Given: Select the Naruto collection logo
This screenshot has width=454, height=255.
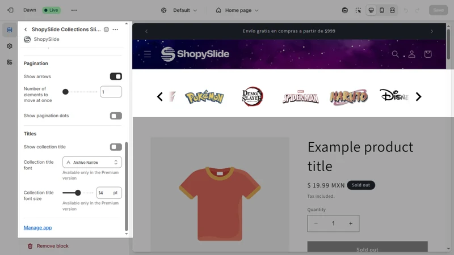Looking at the screenshot, I should pyautogui.click(x=348, y=97).
